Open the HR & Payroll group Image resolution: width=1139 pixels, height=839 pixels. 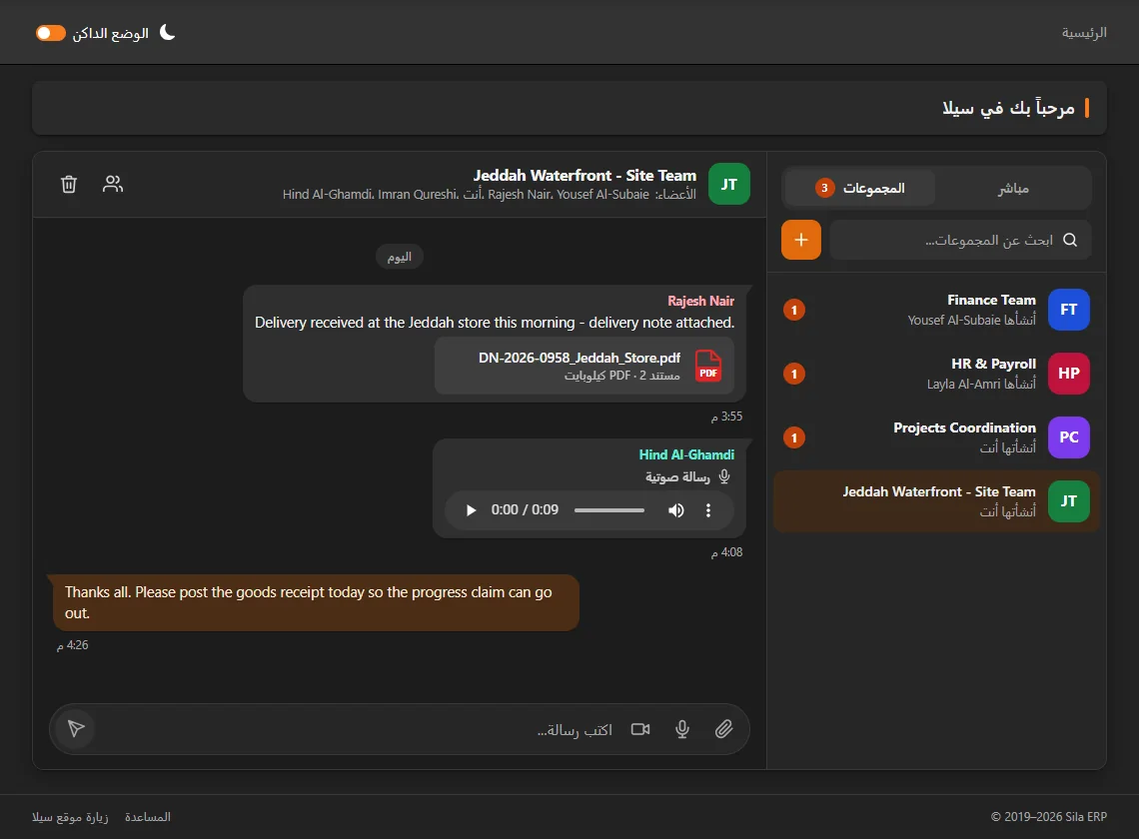[936, 375]
